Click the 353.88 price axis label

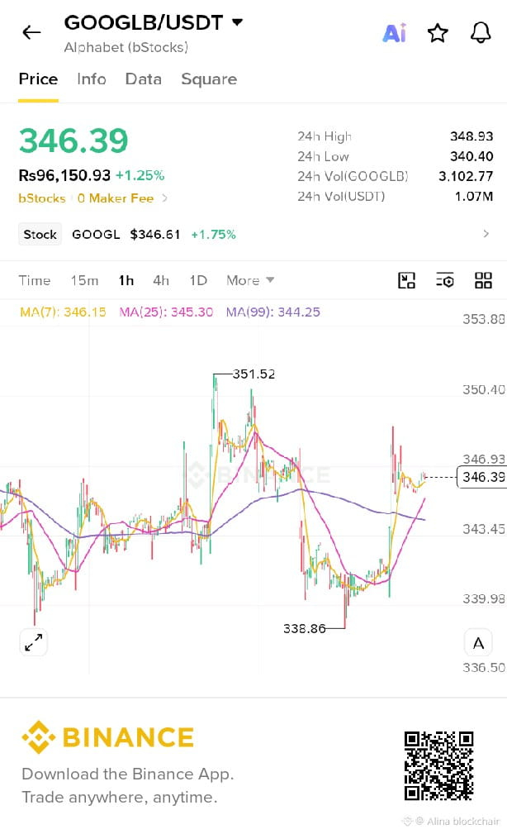484,319
